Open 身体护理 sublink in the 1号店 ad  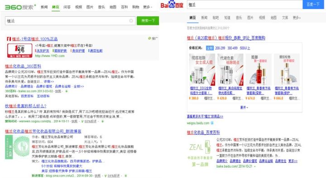pyautogui.click(x=78, y=51)
